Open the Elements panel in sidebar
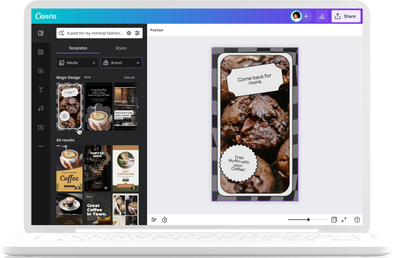 pos(41,52)
